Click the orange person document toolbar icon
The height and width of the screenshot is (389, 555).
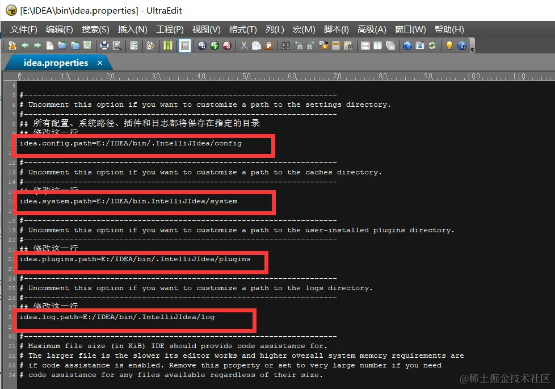12,45
